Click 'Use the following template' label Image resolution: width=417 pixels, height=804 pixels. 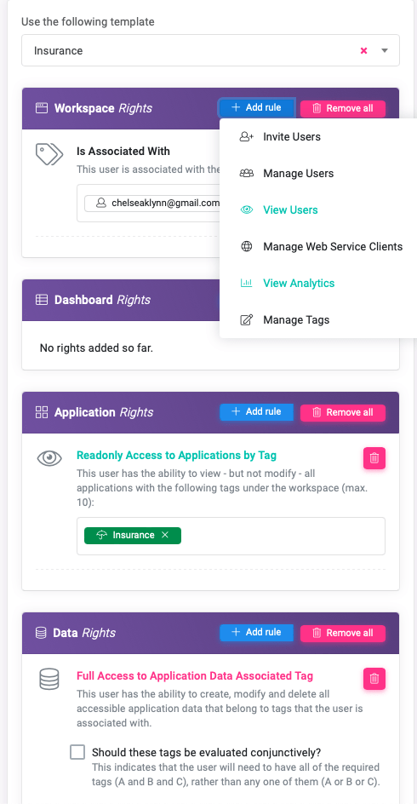pos(88,22)
